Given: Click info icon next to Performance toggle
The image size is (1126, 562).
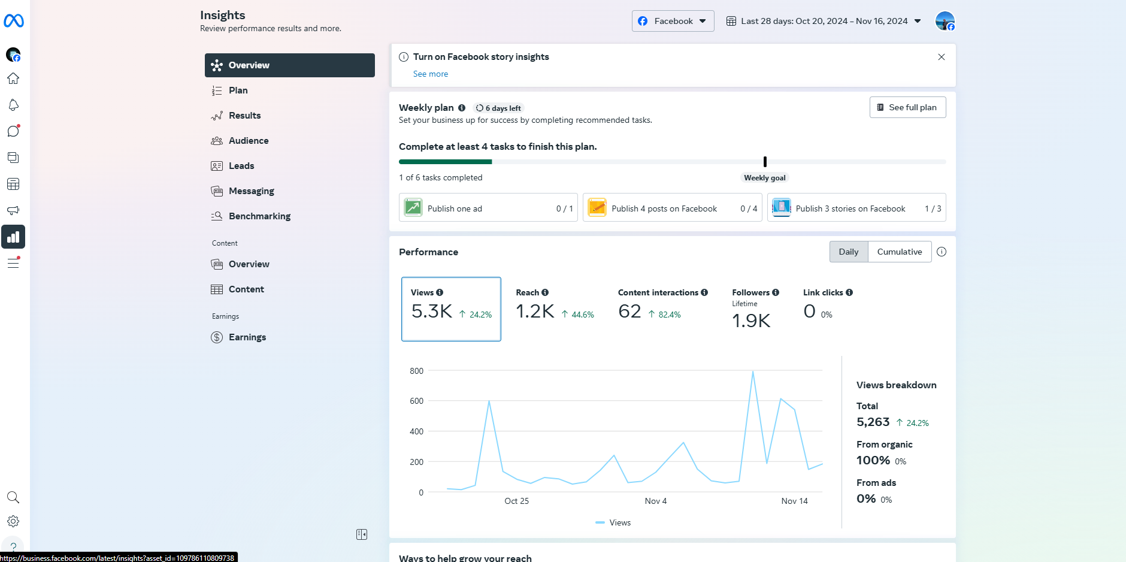Looking at the screenshot, I should tap(942, 252).
